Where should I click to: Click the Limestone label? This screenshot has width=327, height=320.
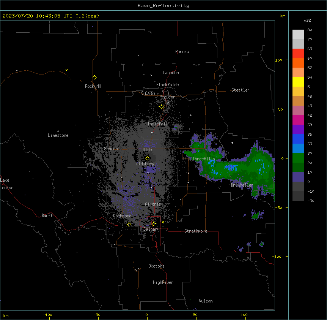[58, 135]
